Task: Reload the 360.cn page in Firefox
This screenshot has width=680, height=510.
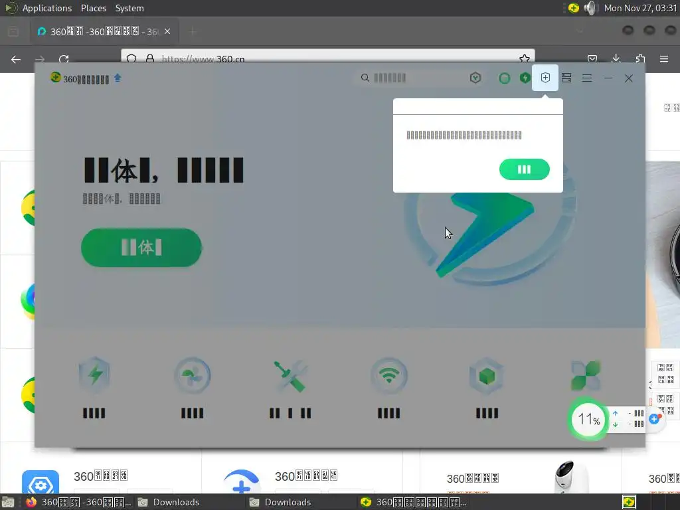Action: (x=64, y=59)
